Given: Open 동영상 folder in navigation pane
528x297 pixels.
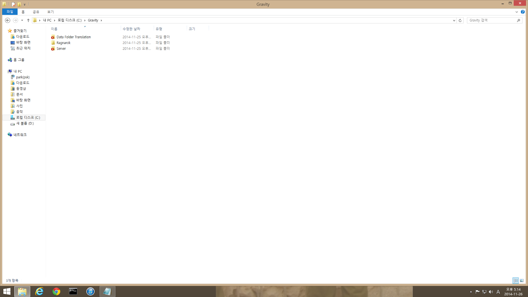Looking at the screenshot, I should (21, 88).
